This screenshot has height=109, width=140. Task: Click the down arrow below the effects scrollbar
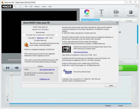point(138,57)
